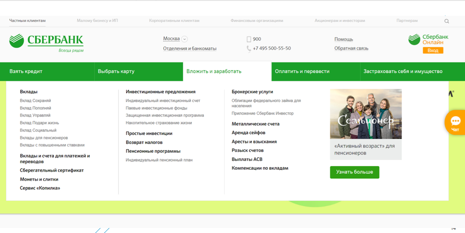Open Вклад Подари жизнь
The image size is (465, 233).
[x=40, y=123]
